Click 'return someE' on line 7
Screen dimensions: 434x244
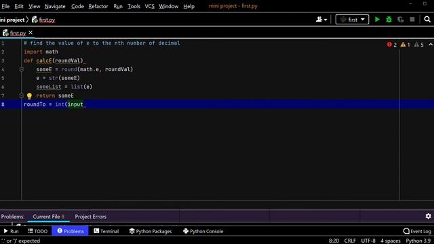coord(55,96)
